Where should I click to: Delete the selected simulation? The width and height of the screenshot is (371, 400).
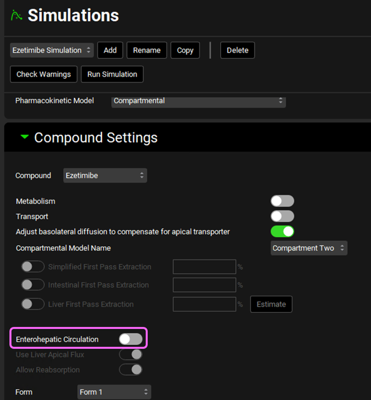(x=237, y=50)
